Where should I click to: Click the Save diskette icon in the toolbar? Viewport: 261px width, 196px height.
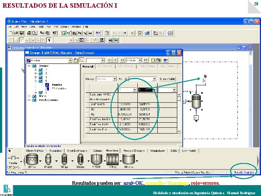point(22,33)
